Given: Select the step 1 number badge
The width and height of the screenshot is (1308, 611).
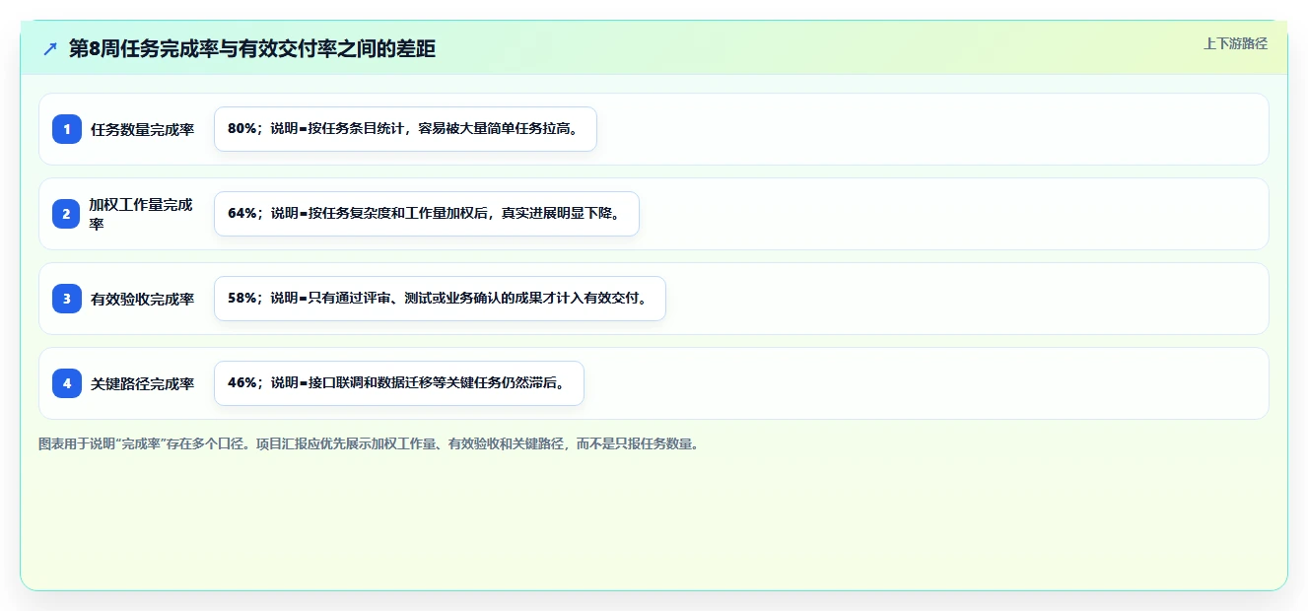Looking at the screenshot, I should pyautogui.click(x=67, y=129).
